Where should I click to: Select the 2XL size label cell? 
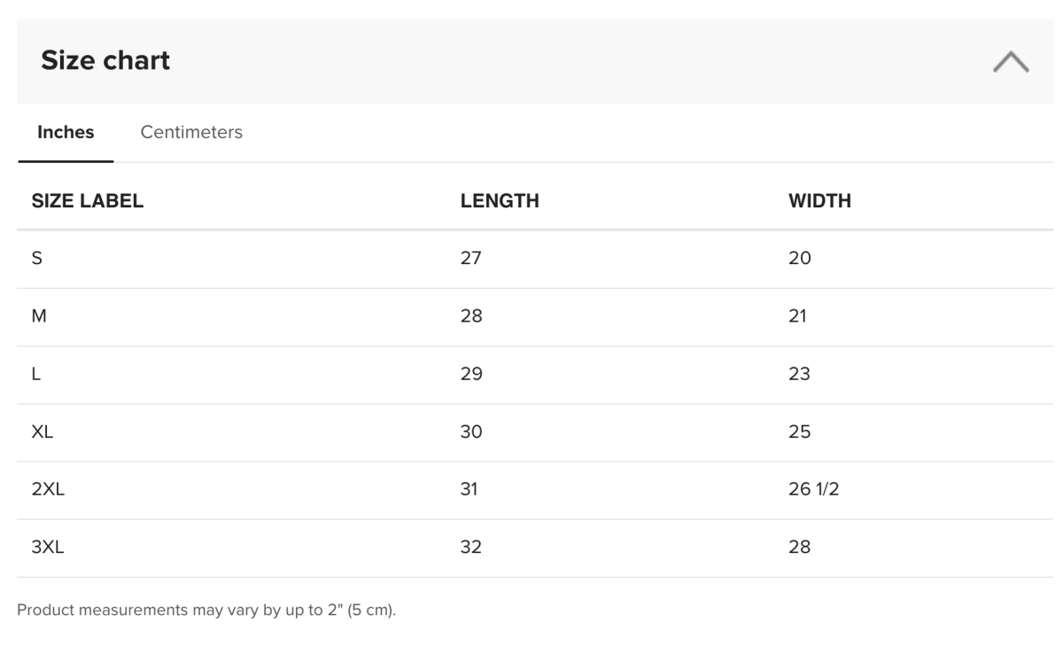[x=48, y=489]
